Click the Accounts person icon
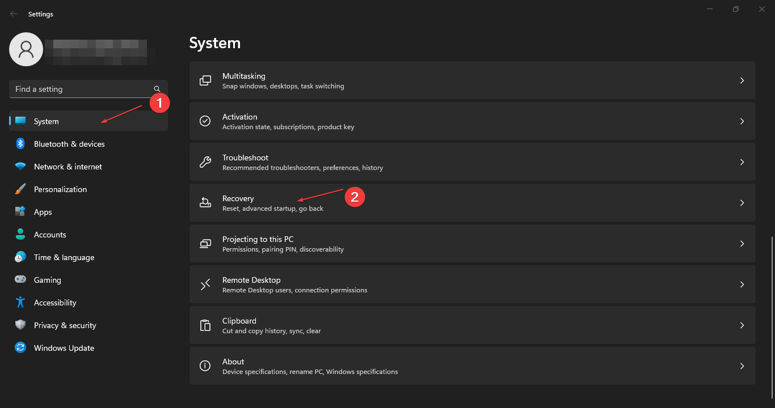This screenshot has width=775, height=408. (x=20, y=235)
